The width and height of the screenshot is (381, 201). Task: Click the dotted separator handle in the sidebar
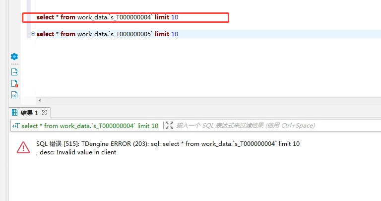click(14, 65)
